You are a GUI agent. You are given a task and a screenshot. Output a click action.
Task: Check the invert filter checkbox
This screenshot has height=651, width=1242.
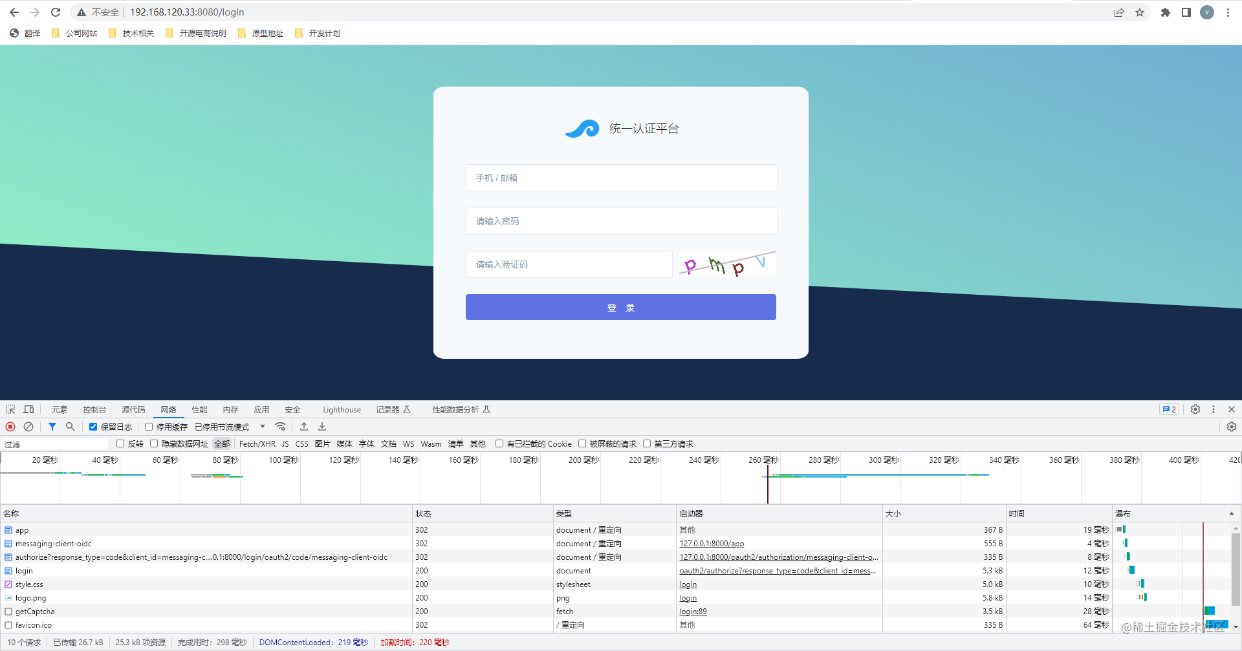pos(120,443)
